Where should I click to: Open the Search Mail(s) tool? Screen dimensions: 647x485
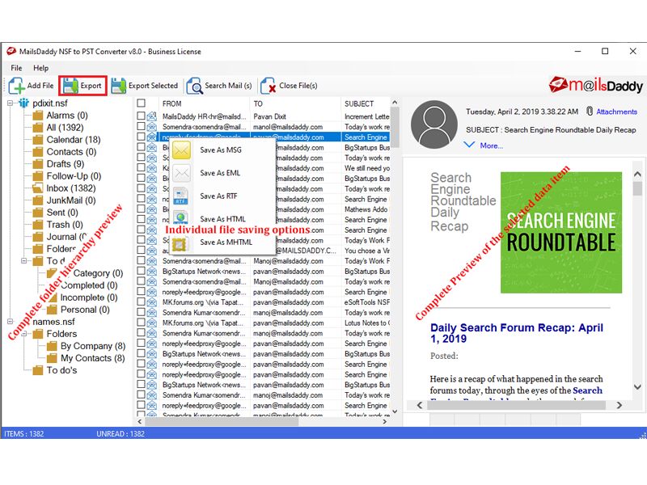195,86
